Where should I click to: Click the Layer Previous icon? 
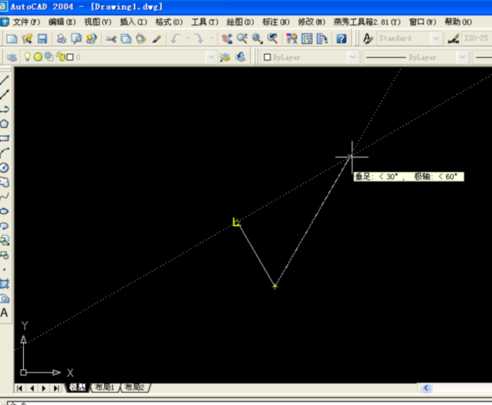pyautogui.click(x=240, y=57)
